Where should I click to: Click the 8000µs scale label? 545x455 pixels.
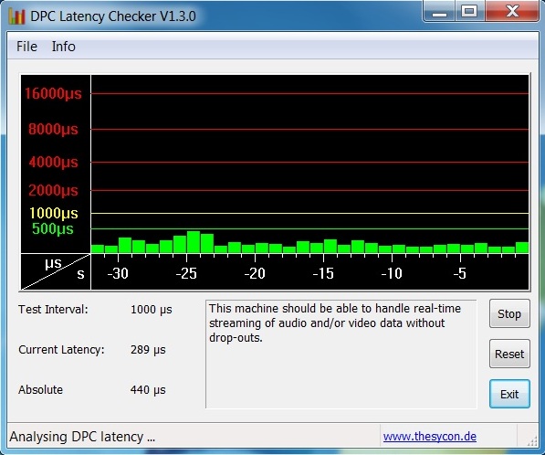pos(53,129)
